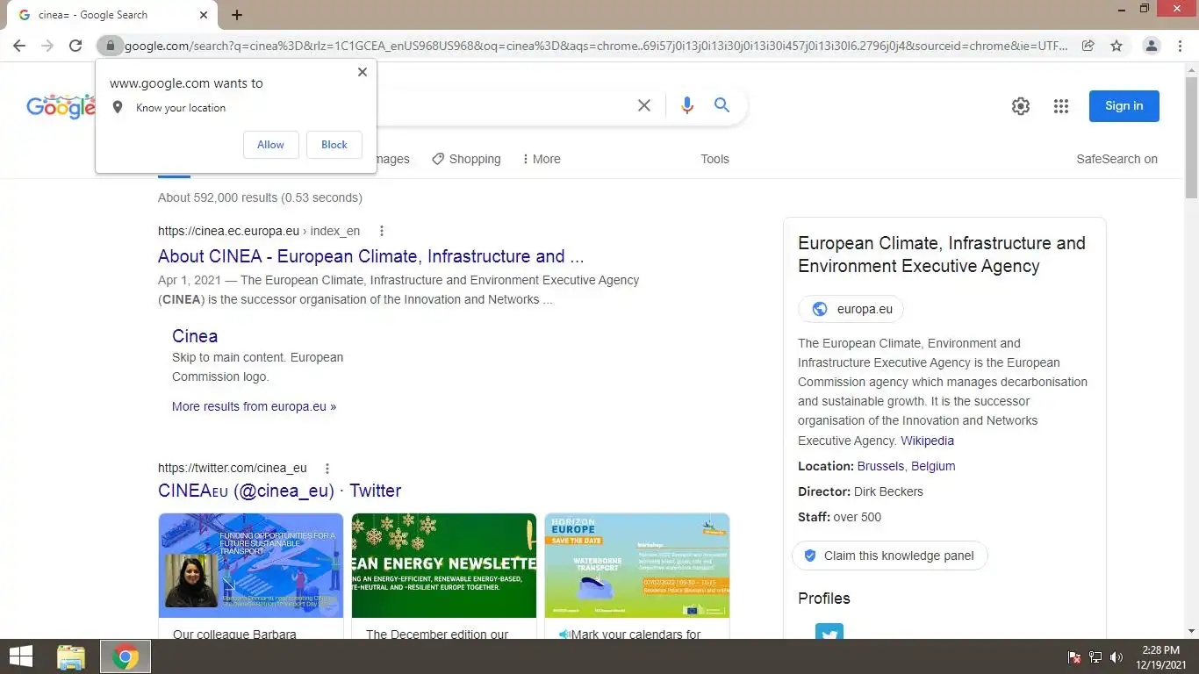Switch to the Shopping search tab
Viewport: 1199px width, 674px height.
466,159
